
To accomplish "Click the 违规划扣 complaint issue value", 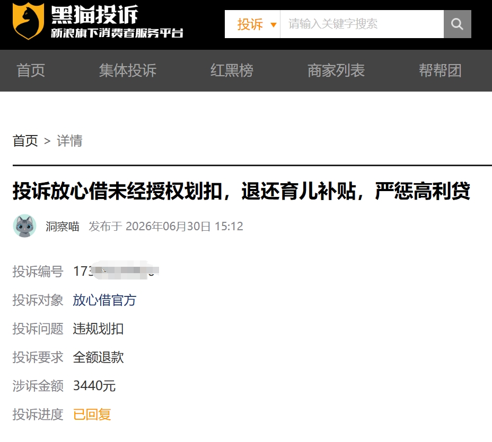I will pos(98,329).
